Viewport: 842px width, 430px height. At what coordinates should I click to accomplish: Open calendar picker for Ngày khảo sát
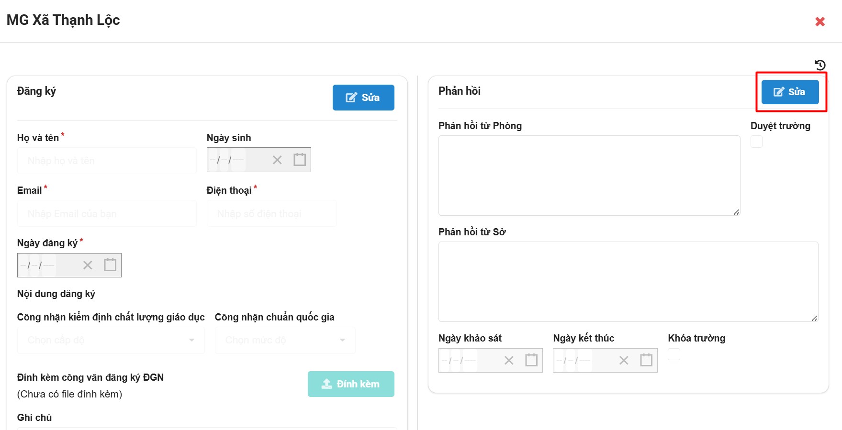531,360
